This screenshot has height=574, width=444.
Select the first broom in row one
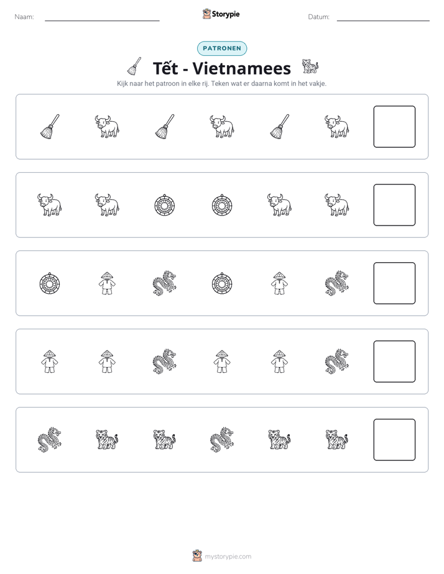point(50,127)
